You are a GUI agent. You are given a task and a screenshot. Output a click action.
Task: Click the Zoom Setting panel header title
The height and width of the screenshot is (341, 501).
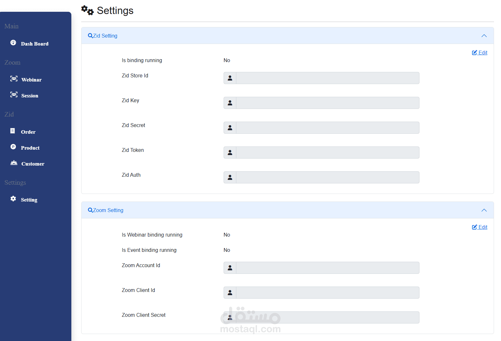[108, 210]
